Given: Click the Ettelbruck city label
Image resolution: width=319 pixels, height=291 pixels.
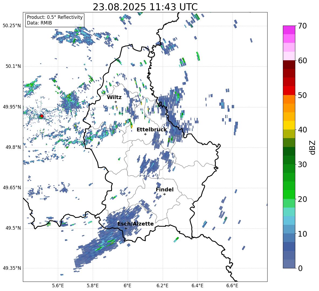Looking at the screenshot, I should point(152,130).
